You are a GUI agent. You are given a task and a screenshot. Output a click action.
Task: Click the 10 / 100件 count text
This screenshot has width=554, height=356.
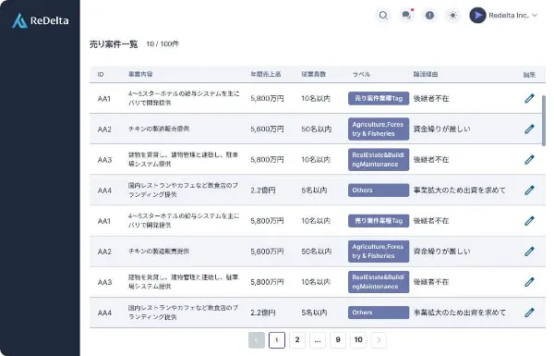[163, 43]
